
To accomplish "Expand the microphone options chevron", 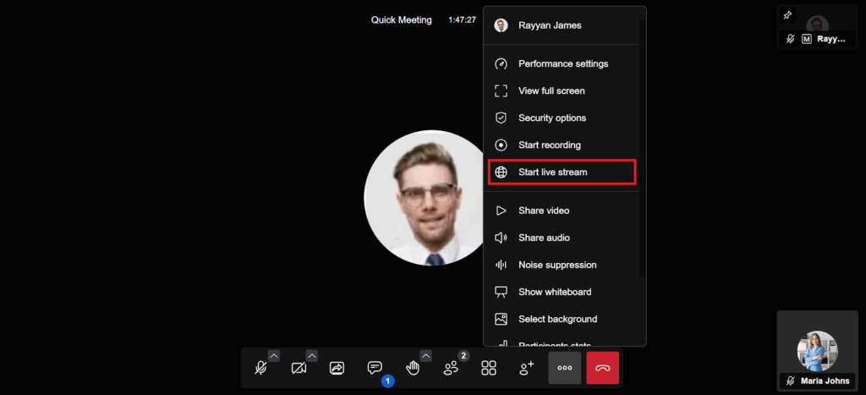I will point(274,355).
